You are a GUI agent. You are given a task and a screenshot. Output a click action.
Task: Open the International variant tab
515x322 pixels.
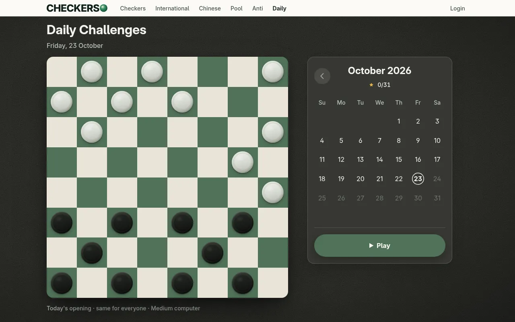172,8
